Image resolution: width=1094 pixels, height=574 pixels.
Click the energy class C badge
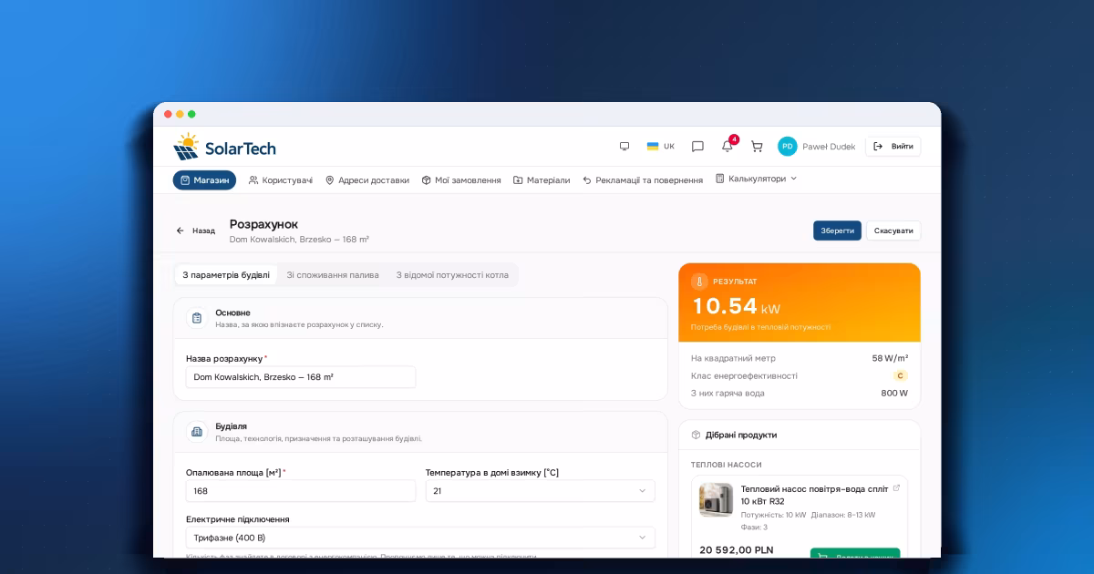coord(901,375)
